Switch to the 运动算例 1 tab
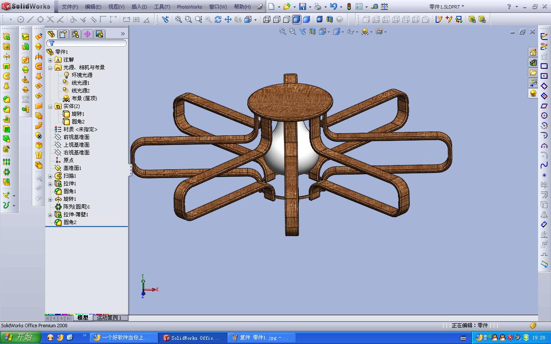Viewport: 551px width, 344px height. click(x=110, y=318)
